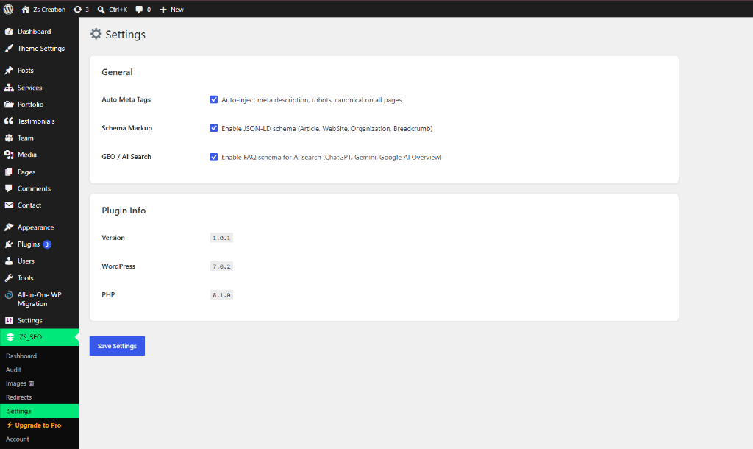Click the version value 1.0.1

[221, 238]
